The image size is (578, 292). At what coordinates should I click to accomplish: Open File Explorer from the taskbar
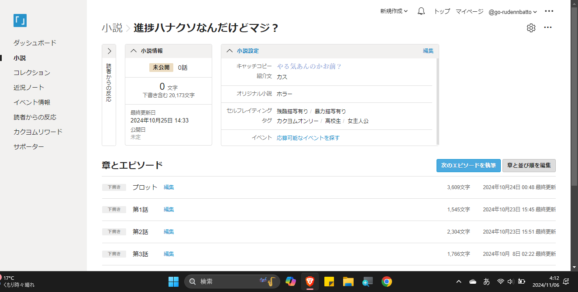(348, 282)
